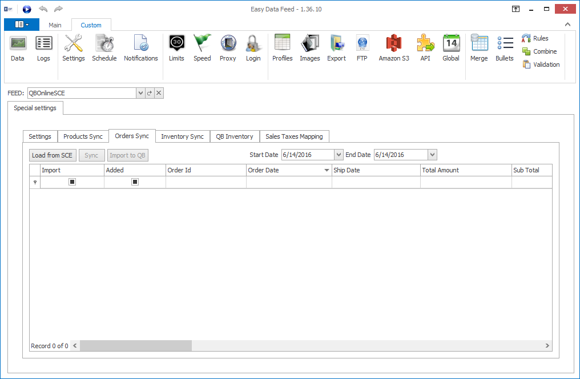This screenshot has width=580, height=379.
Task: Open the Special settings tab
Action: coord(35,108)
